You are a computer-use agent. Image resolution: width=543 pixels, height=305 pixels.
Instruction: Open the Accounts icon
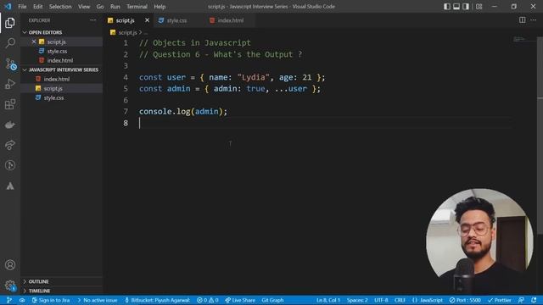pos(10,265)
